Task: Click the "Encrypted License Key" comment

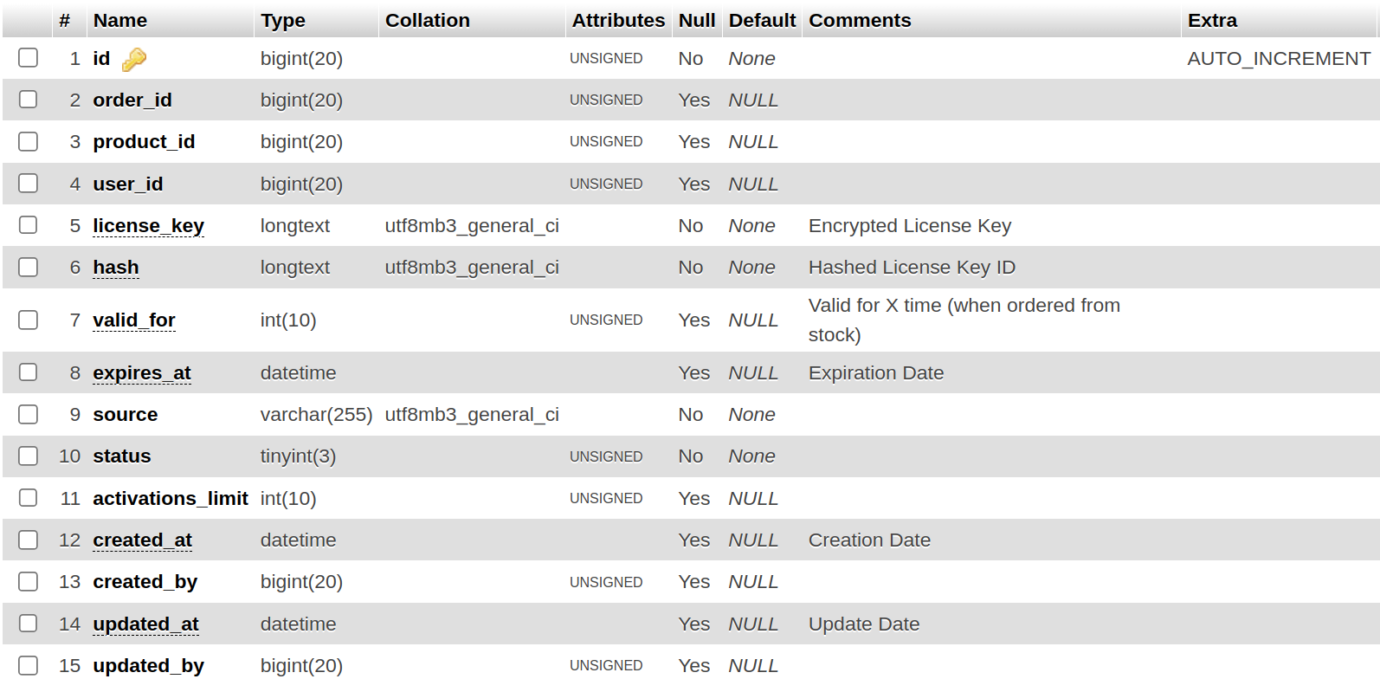Action: [x=909, y=226]
